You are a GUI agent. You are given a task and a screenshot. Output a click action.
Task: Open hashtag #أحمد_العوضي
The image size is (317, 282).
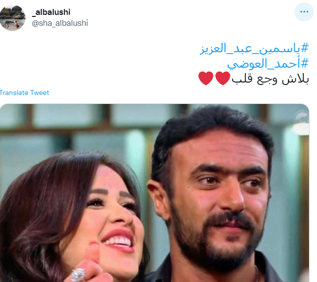click(x=268, y=64)
